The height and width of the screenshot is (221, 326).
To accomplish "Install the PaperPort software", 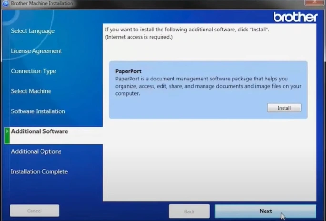I will (284, 108).
